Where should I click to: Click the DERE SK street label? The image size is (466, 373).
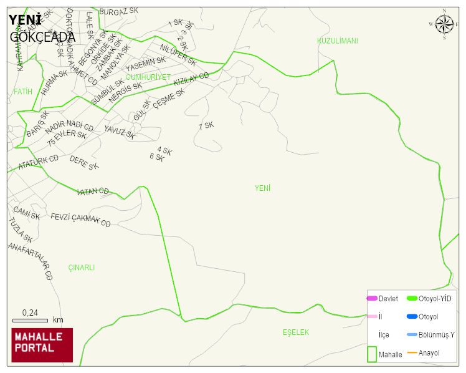point(84,163)
